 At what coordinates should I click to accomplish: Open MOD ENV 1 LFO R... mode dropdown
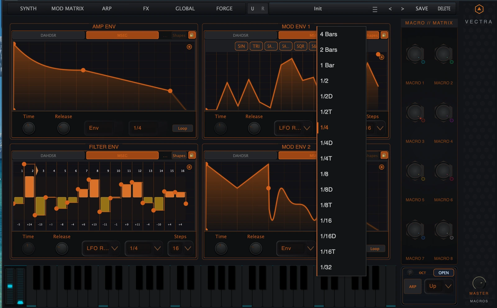[x=293, y=128]
